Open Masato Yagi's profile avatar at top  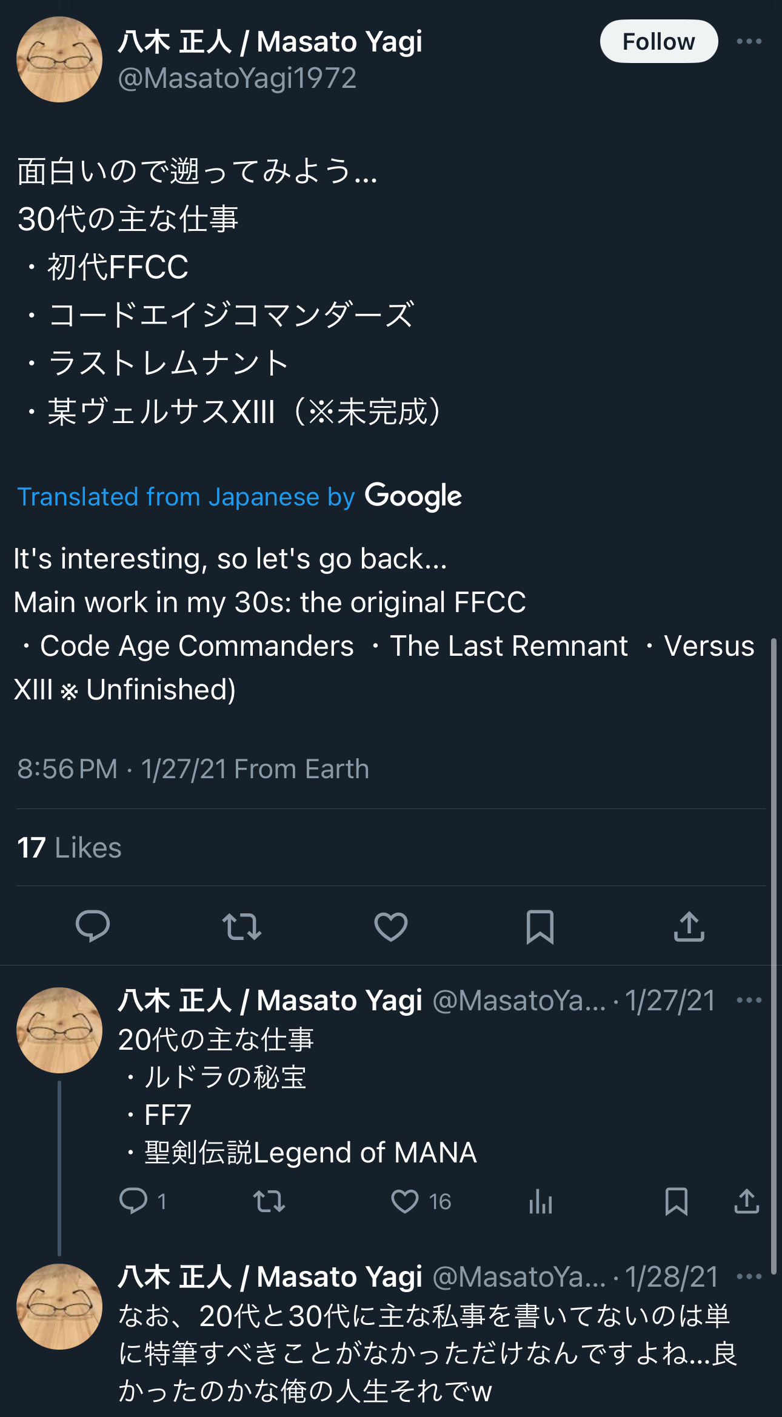[59, 59]
